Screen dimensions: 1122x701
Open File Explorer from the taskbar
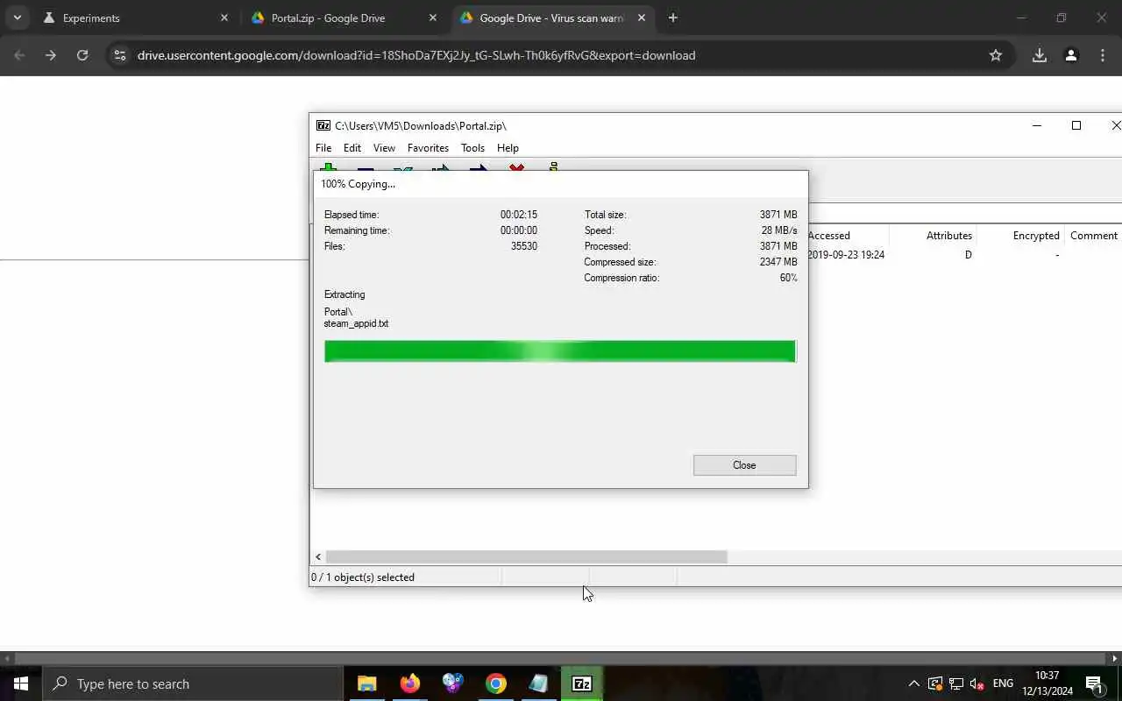[x=366, y=683]
